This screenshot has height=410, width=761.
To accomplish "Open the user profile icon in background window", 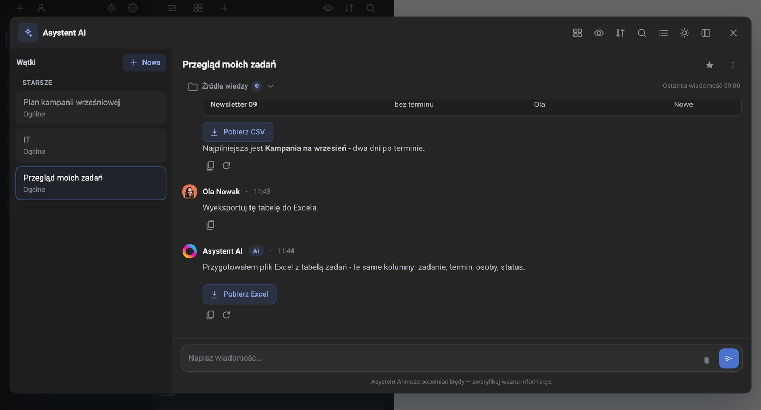I will click(x=41, y=8).
